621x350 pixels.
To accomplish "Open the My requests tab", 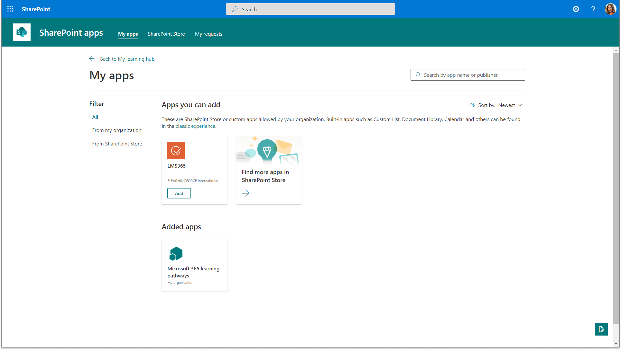I will 209,34.
